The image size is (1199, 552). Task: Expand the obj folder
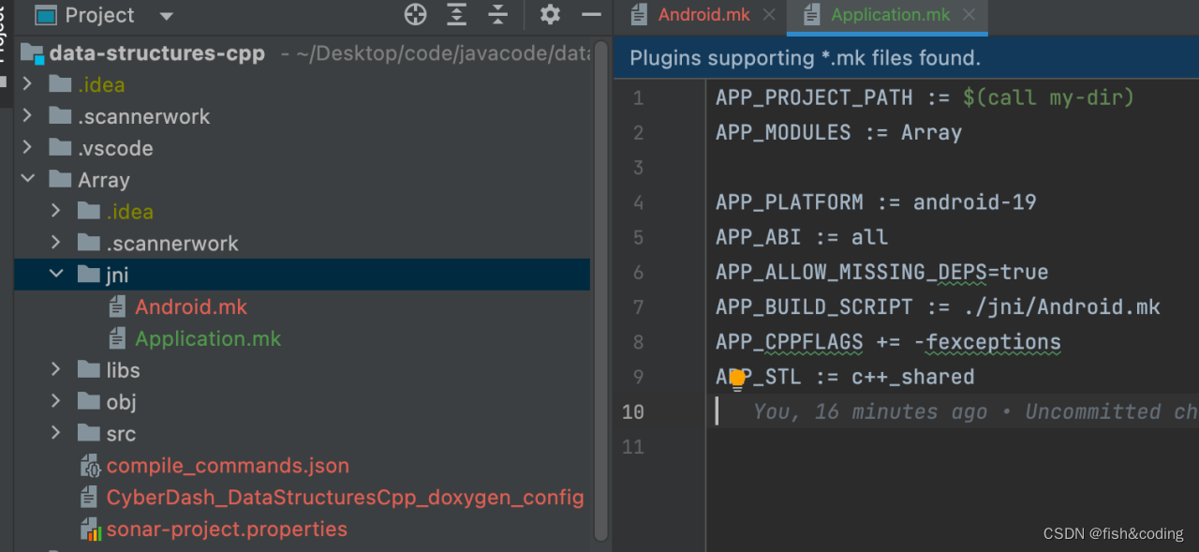coord(56,401)
